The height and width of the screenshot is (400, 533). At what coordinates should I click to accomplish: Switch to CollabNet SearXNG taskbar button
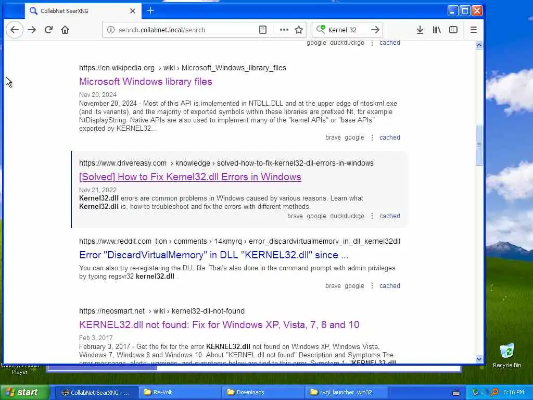96,392
